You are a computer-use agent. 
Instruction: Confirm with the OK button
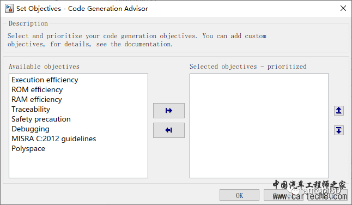tap(239, 195)
